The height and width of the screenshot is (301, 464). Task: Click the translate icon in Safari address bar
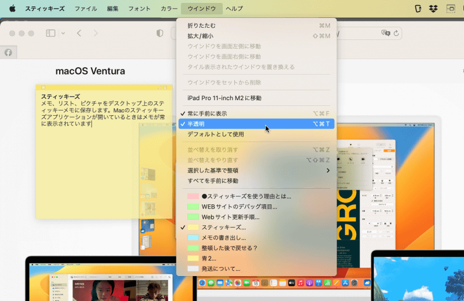(x=386, y=33)
